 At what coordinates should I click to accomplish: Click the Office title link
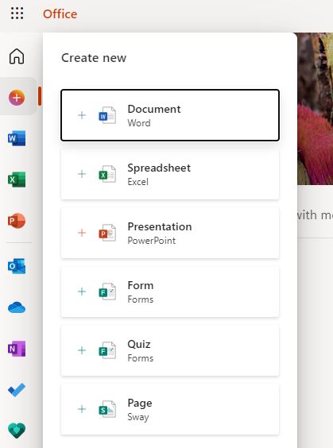click(60, 14)
